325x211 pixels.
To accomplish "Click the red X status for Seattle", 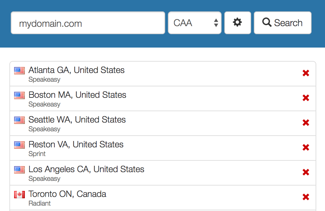I will coord(306,123).
